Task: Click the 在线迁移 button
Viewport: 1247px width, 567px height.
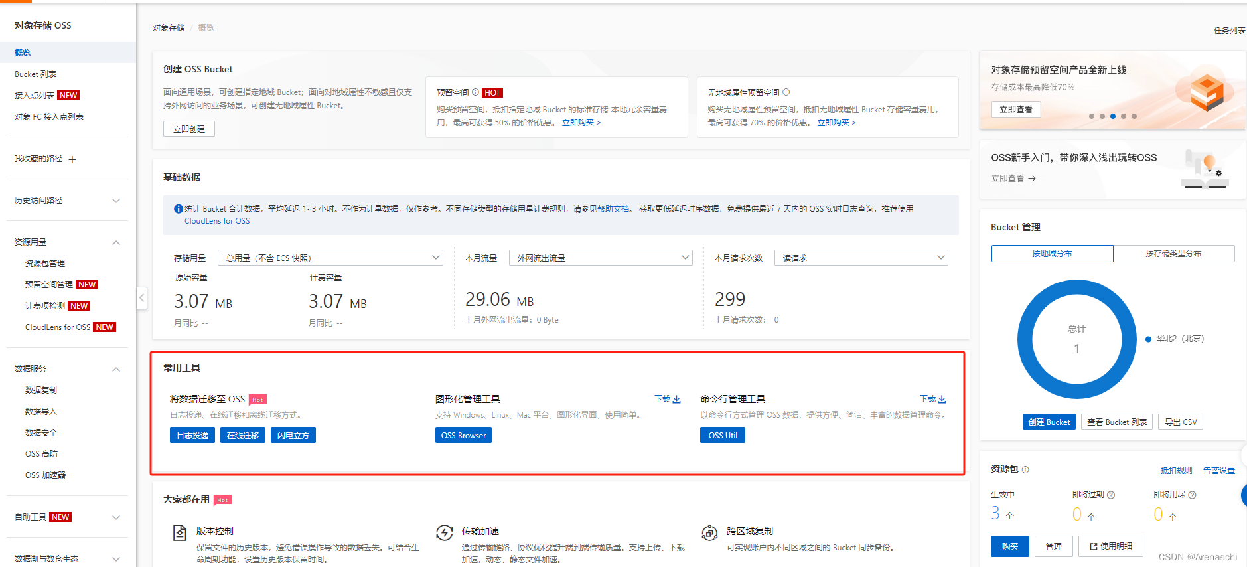Action: pos(243,435)
